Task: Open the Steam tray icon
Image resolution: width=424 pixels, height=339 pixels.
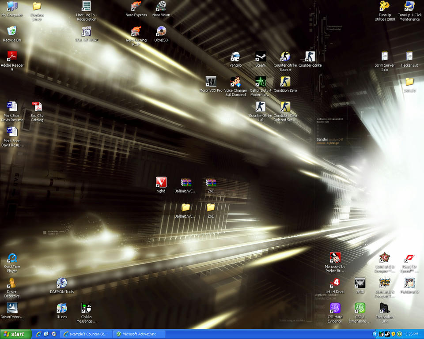Action: tap(387, 334)
